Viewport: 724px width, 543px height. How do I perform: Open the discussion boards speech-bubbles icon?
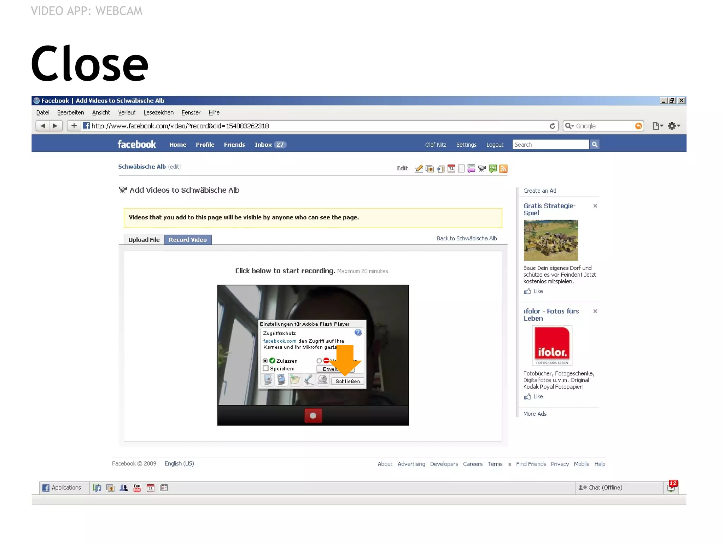tap(471, 169)
